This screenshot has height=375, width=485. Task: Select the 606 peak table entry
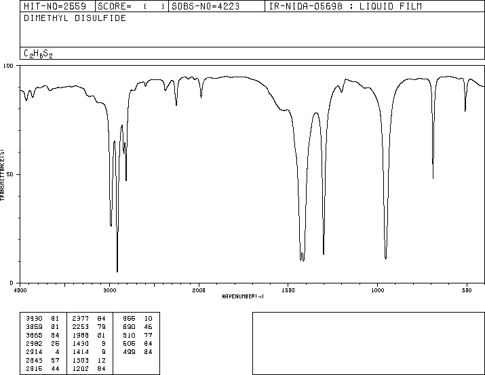pyautogui.click(x=129, y=343)
